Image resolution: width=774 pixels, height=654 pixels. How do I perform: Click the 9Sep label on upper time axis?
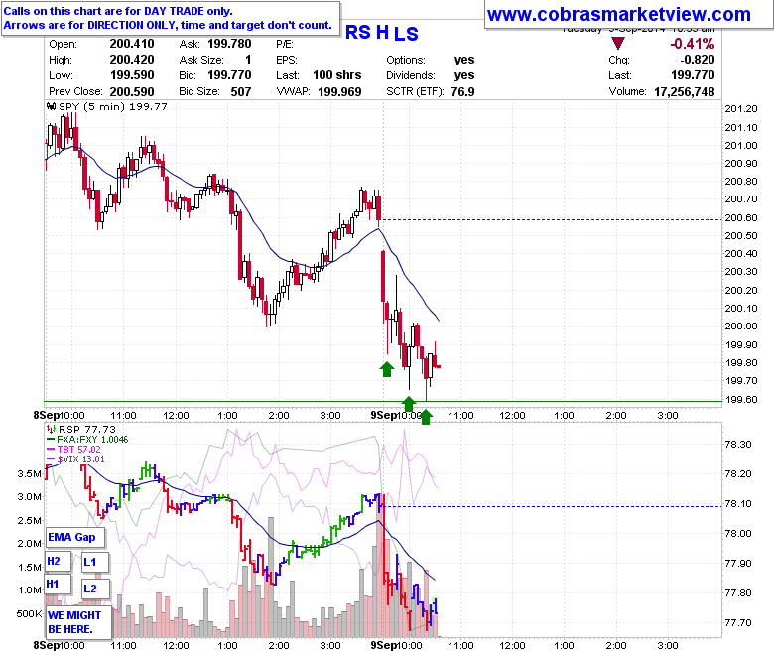pos(384,415)
